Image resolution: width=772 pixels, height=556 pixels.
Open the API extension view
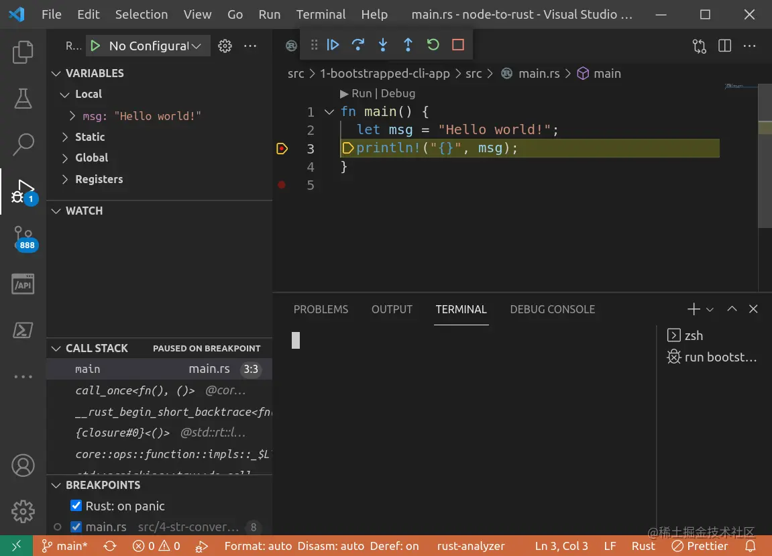pos(23,284)
